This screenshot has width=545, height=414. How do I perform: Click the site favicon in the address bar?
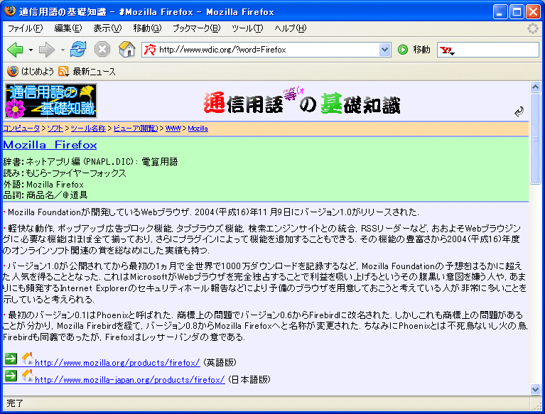pyautogui.click(x=150, y=50)
